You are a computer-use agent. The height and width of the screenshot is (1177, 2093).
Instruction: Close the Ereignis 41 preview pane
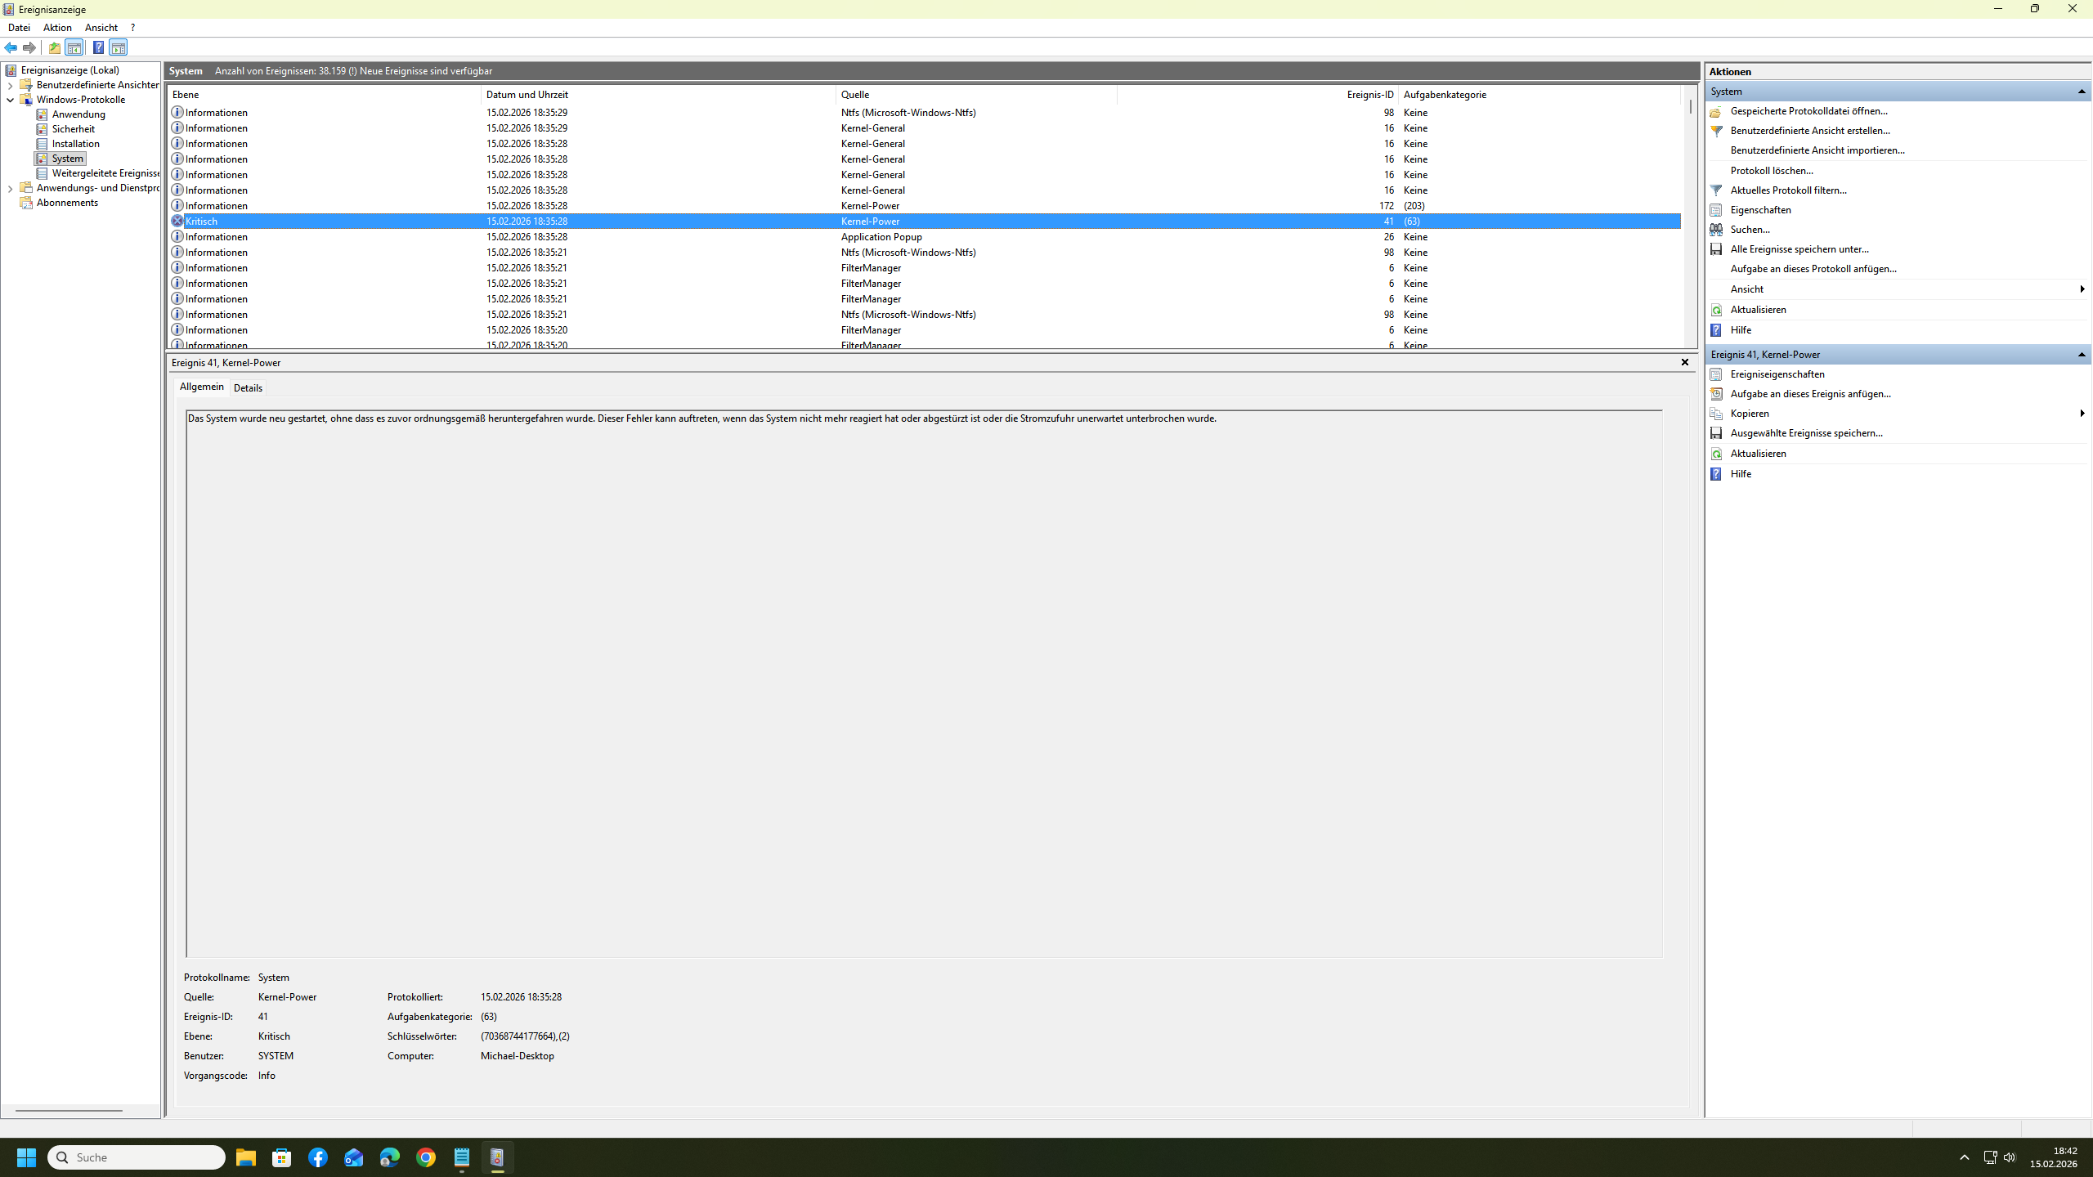[1684, 362]
